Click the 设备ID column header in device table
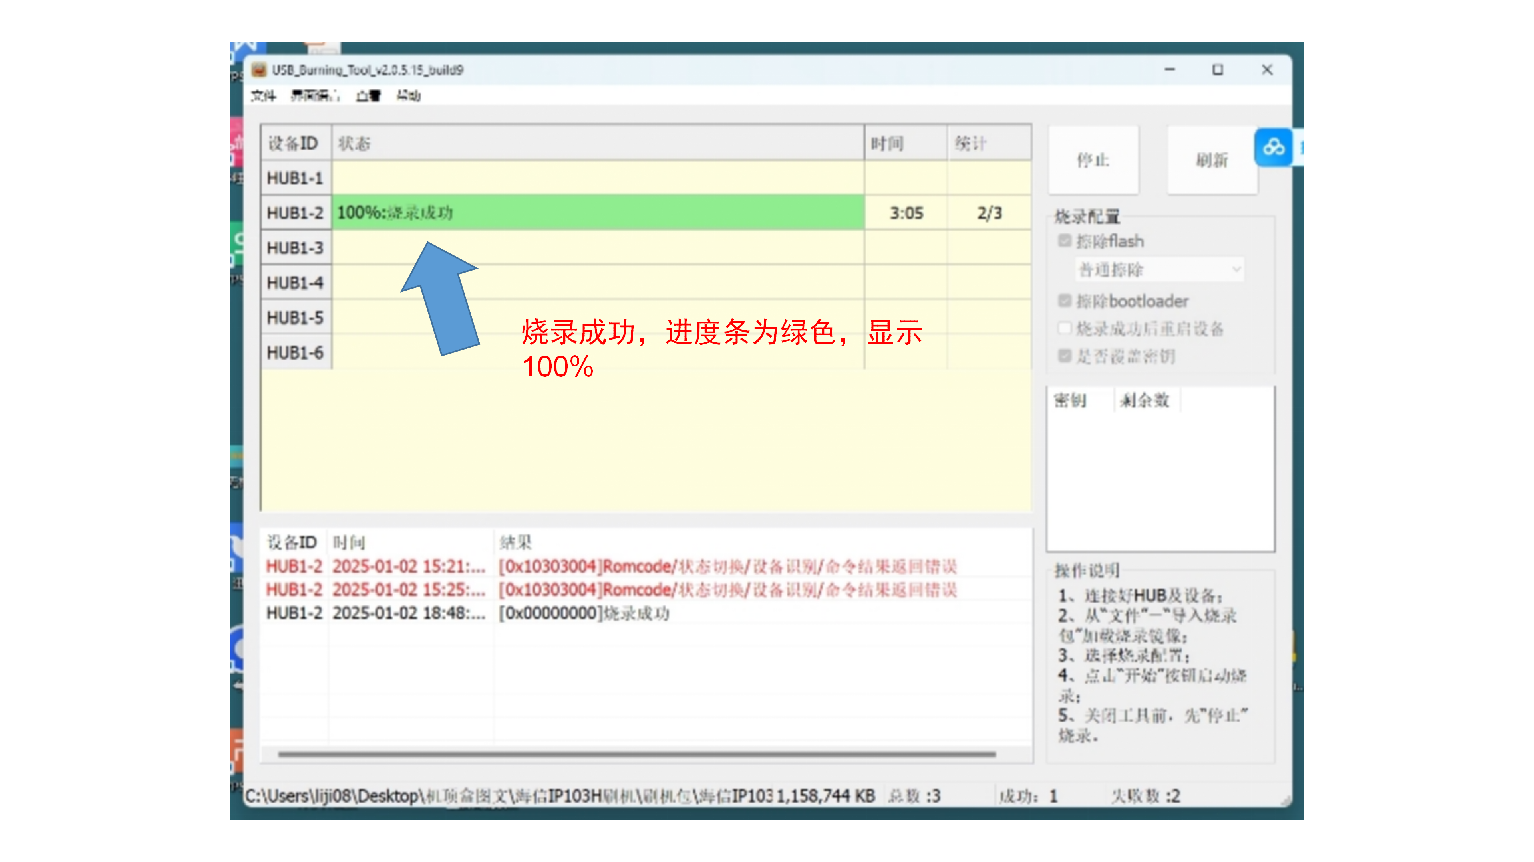1534x862 pixels. click(296, 143)
